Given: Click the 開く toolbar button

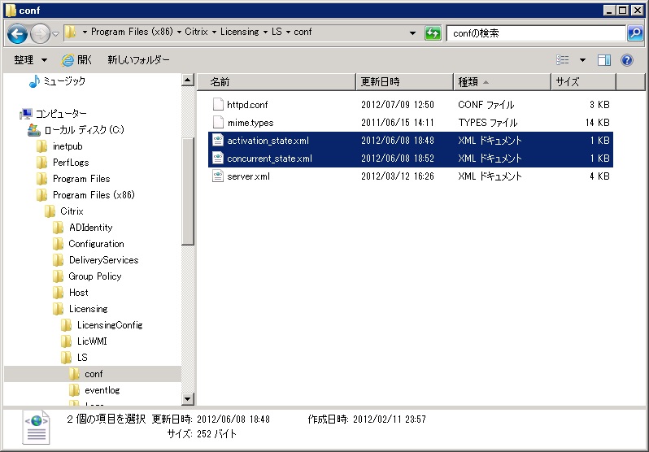Looking at the screenshot, I should 77,60.
